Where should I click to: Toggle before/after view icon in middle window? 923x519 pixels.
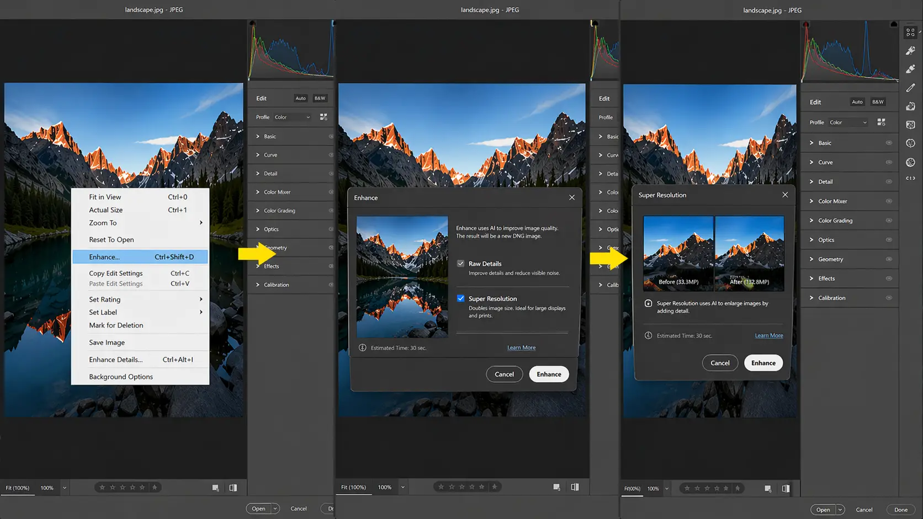(575, 487)
